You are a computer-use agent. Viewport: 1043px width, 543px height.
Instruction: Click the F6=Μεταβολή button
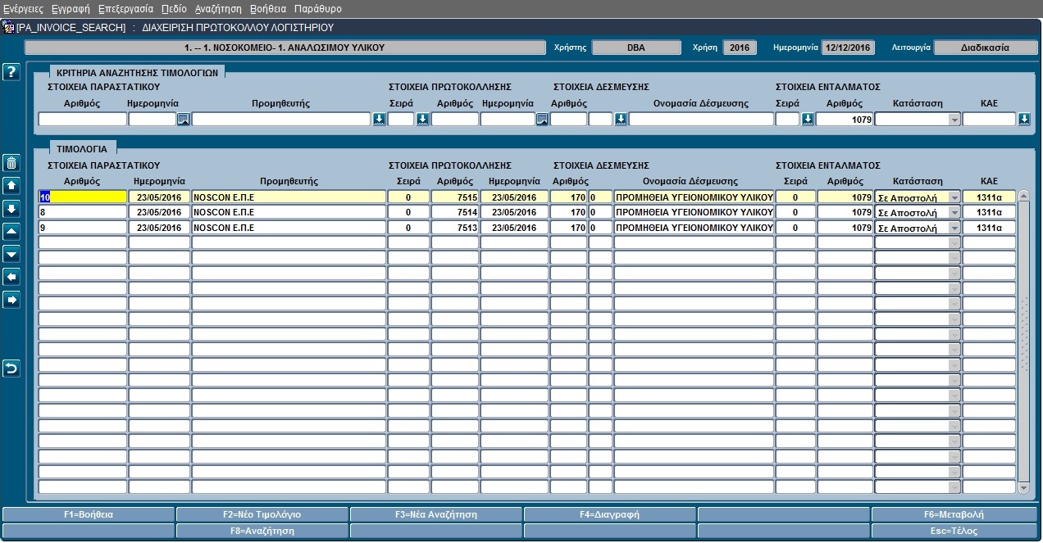pyautogui.click(x=954, y=515)
